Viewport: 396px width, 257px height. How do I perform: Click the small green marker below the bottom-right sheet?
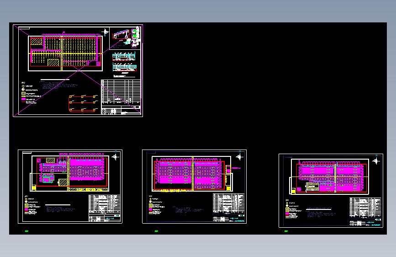pos(285,231)
